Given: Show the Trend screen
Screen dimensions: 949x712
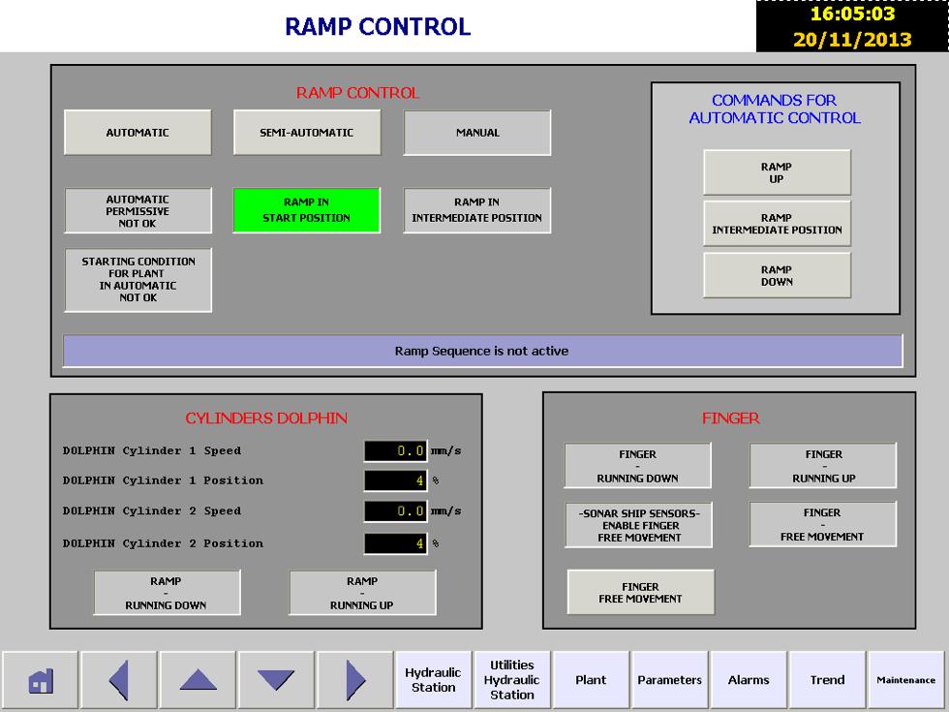Looking at the screenshot, I should pyautogui.click(x=827, y=680).
